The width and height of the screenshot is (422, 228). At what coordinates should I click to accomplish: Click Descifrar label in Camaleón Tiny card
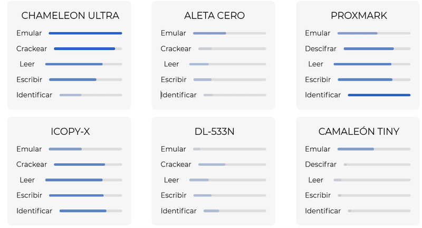(321, 164)
